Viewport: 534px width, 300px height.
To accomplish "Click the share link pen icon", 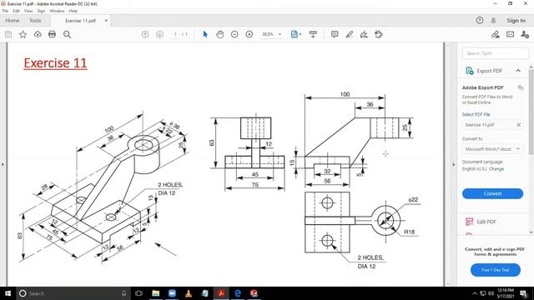I will (x=496, y=34).
